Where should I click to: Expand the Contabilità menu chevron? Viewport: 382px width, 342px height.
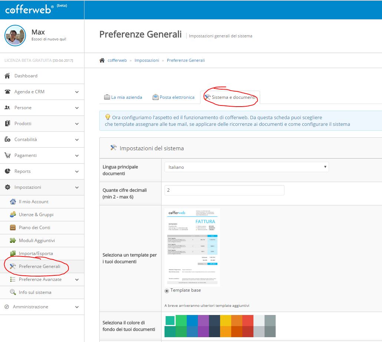click(x=77, y=140)
